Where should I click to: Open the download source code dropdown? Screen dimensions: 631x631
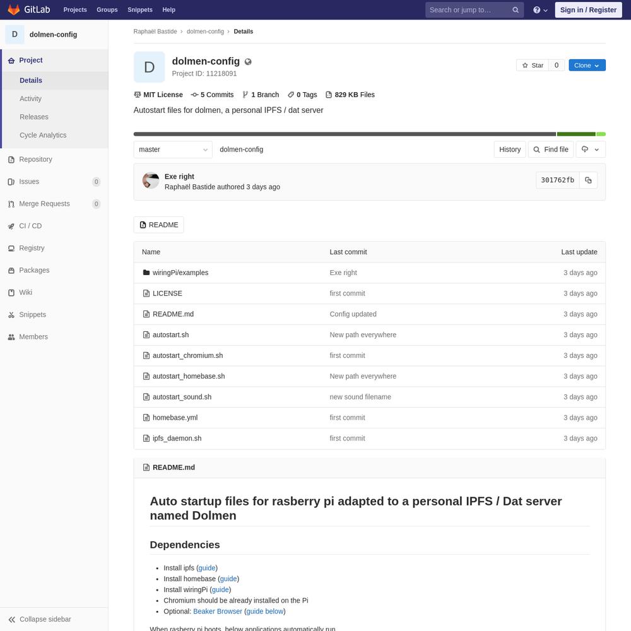(591, 150)
